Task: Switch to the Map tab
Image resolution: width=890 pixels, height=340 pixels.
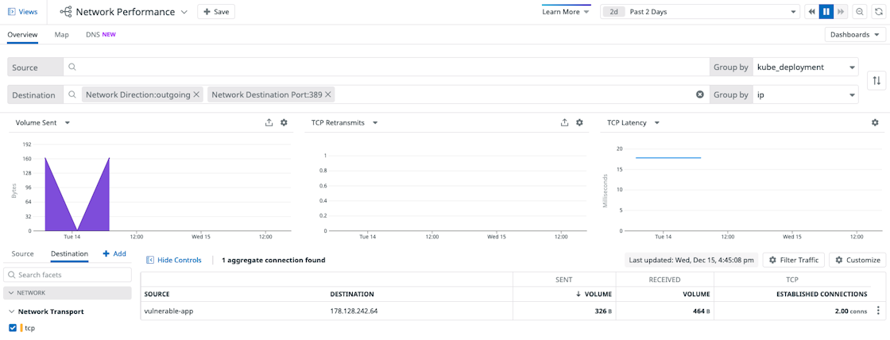Action: click(61, 35)
